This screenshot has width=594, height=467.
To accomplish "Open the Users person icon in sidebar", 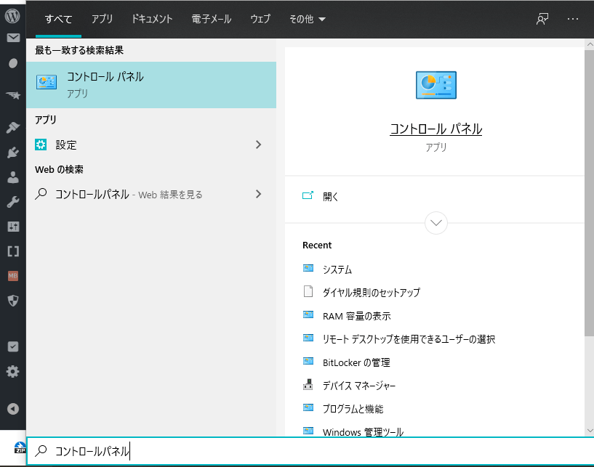I will pos(13,177).
